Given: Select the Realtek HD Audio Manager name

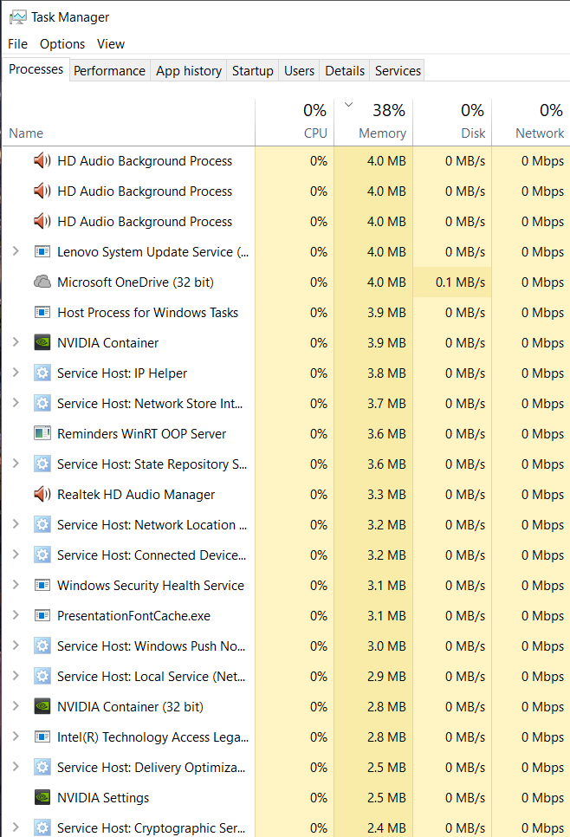Looking at the screenshot, I should point(136,494).
